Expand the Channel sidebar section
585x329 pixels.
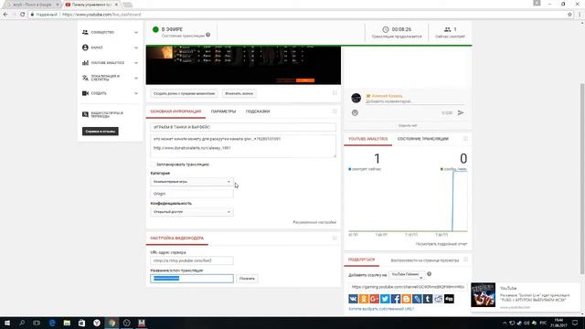tap(136, 48)
